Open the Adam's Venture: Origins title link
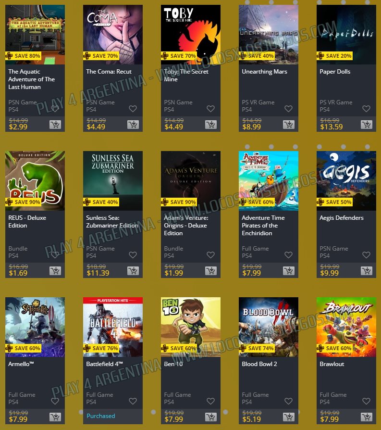Screen dimensions: 381x430 [186, 226]
